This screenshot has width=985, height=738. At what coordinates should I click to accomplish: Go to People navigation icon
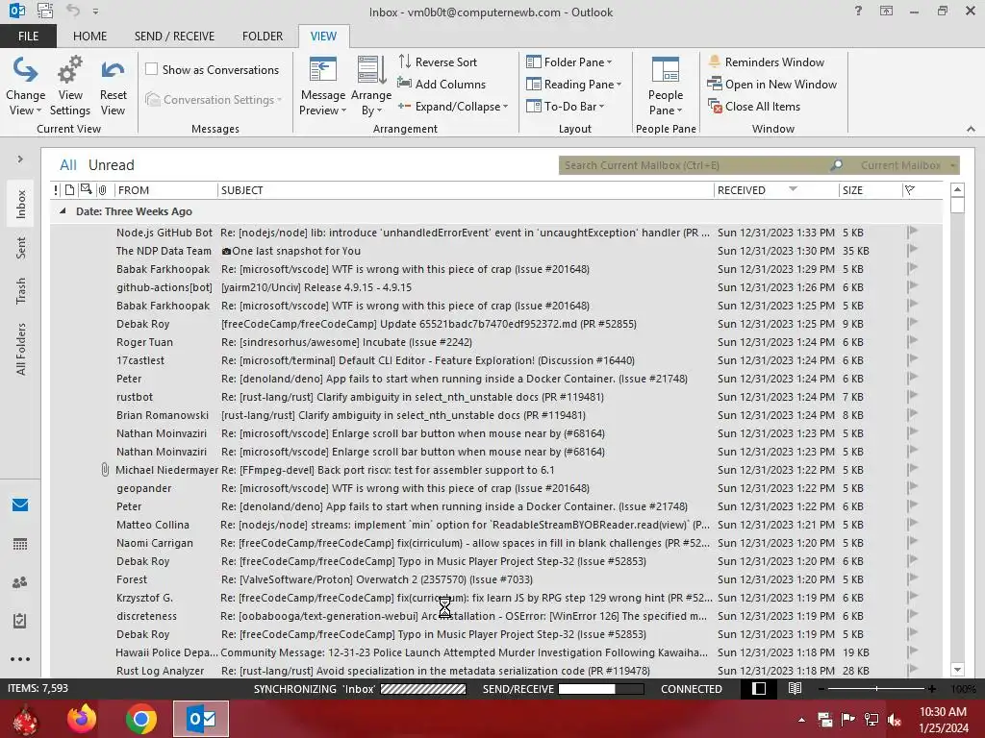coord(20,582)
